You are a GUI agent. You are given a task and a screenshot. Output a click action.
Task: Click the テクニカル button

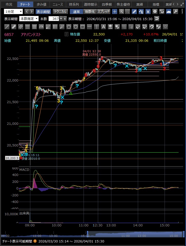point(60,11)
